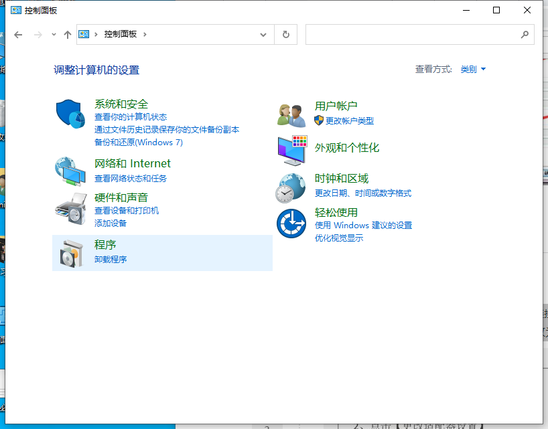548x429 pixels.
Task: Click the Control Panel search box
Action: 412,35
